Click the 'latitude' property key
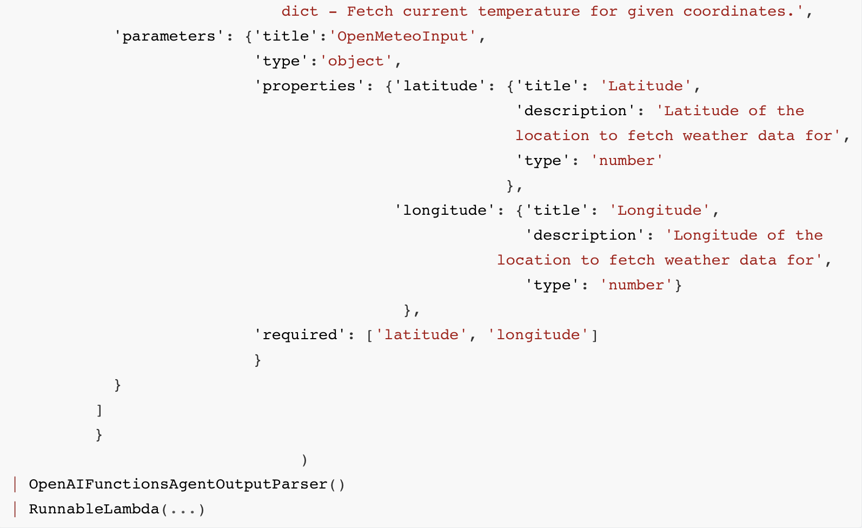Image resolution: width=862 pixels, height=528 pixels. coord(440,86)
